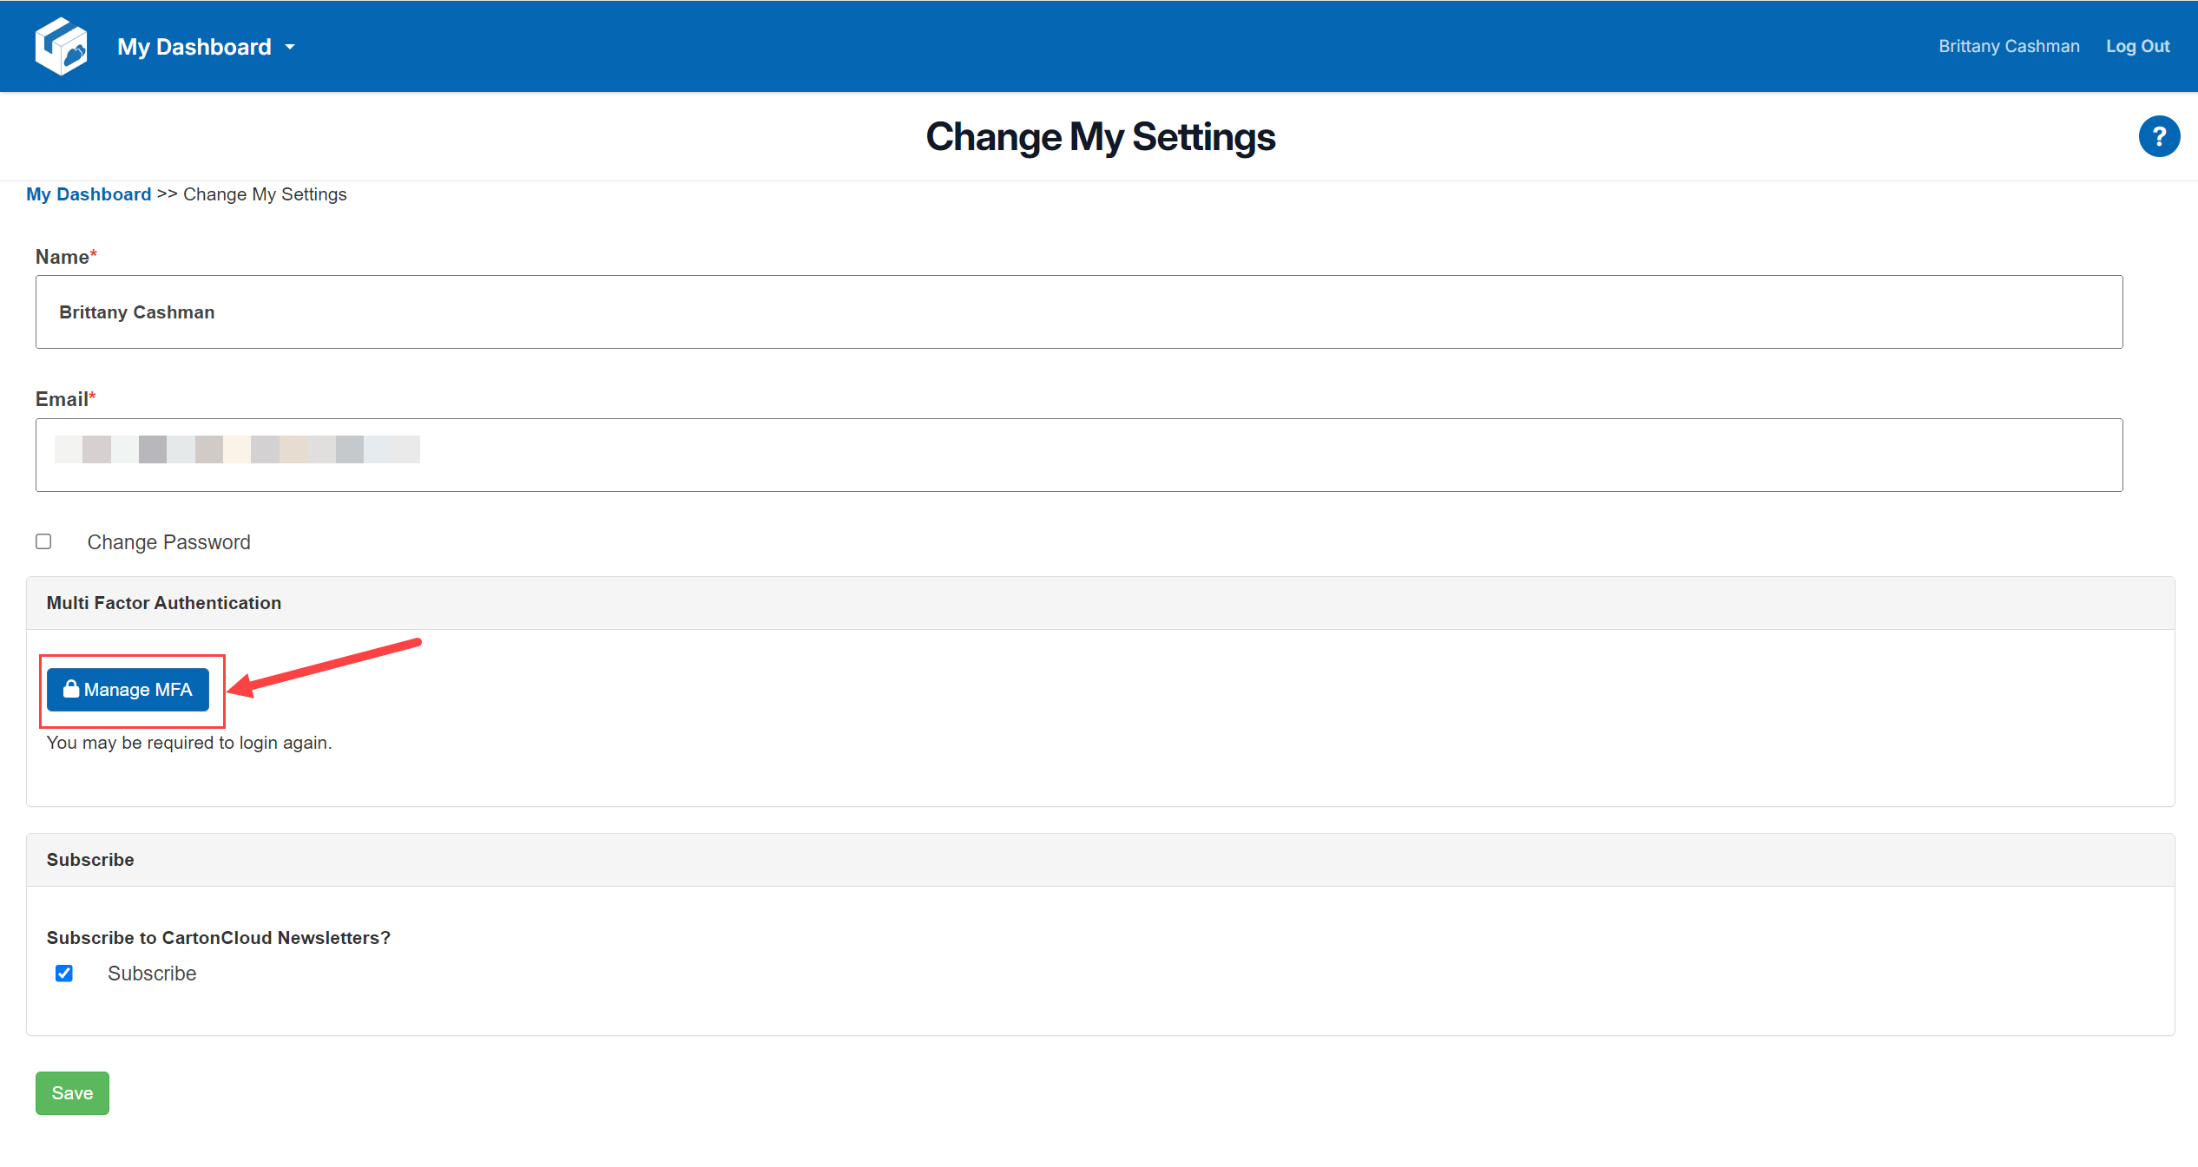The height and width of the screenshot is (1167, 2198).
Task: Click the Log Out link
Action: coord(2136,46)
